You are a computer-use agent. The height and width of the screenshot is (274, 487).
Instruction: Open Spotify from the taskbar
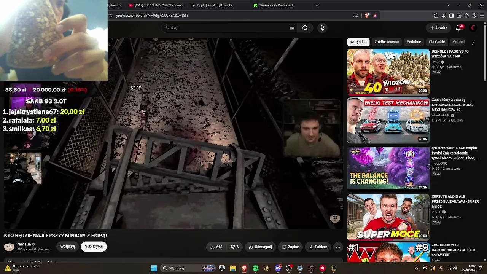[255, 268]
